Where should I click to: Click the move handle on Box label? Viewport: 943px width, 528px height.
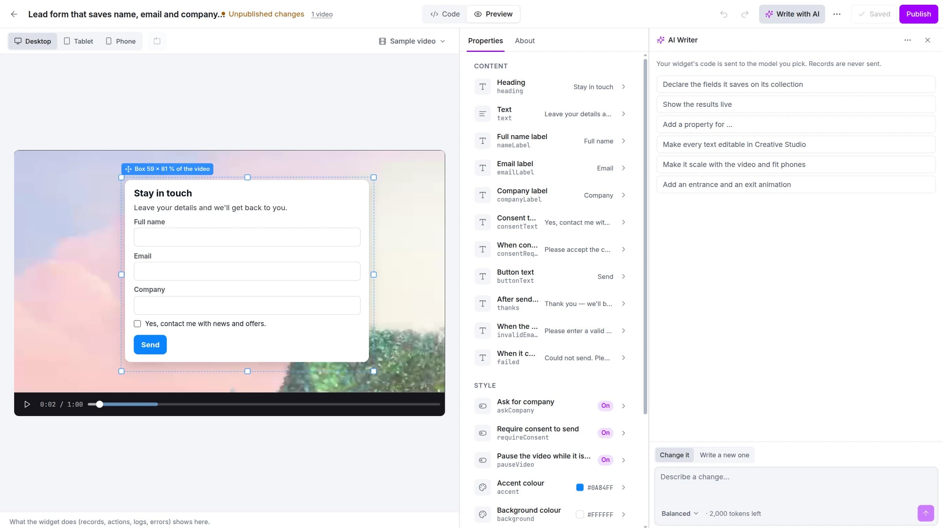coord(128,169)
